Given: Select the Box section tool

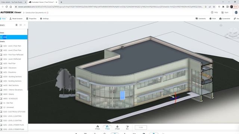Looking at the screenshot, I should 127,127.
